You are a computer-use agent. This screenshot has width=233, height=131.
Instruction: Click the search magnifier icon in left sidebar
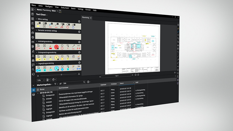[x=33, y=69]
